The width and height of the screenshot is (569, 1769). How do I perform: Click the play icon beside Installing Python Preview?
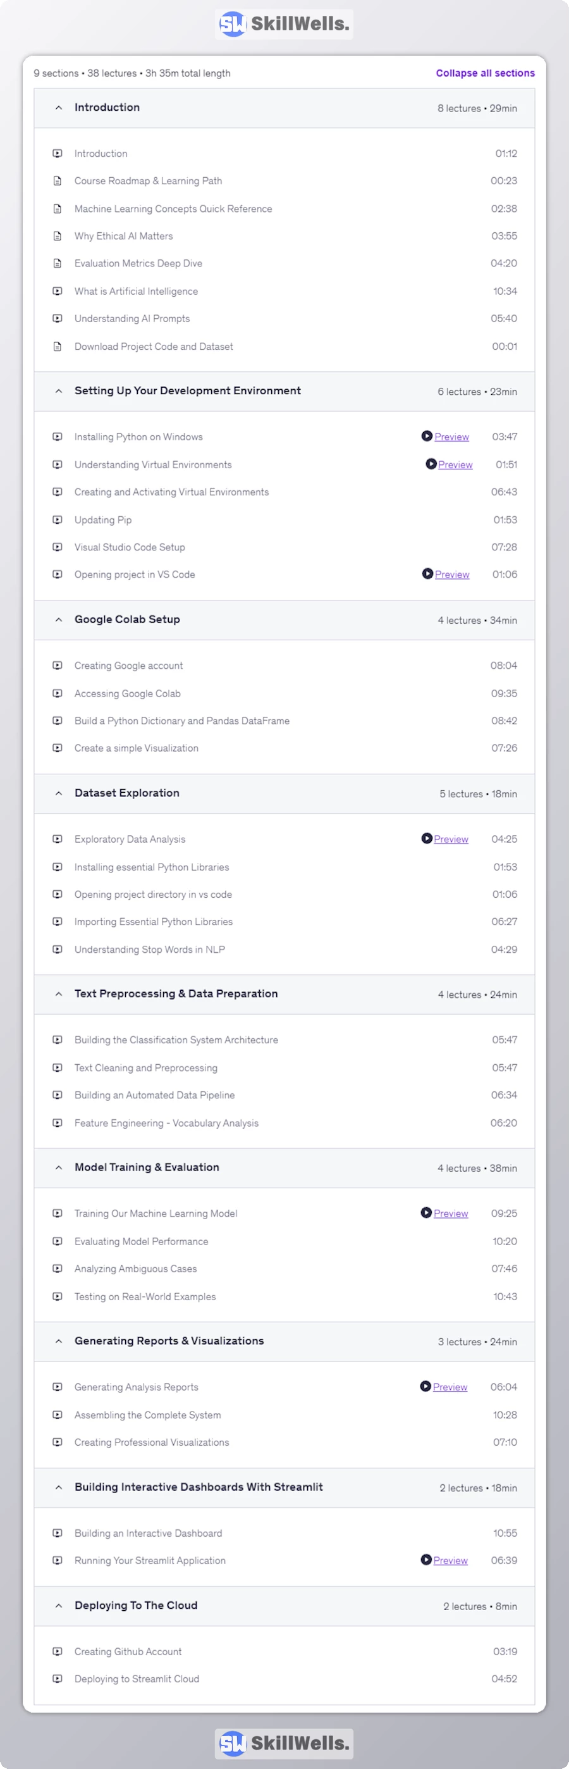pos(427,436)
